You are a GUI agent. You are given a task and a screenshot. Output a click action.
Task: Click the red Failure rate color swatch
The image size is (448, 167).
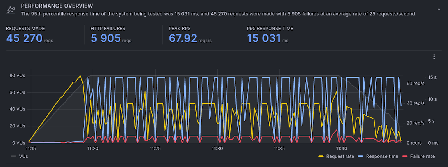click(x=405, y=156)
